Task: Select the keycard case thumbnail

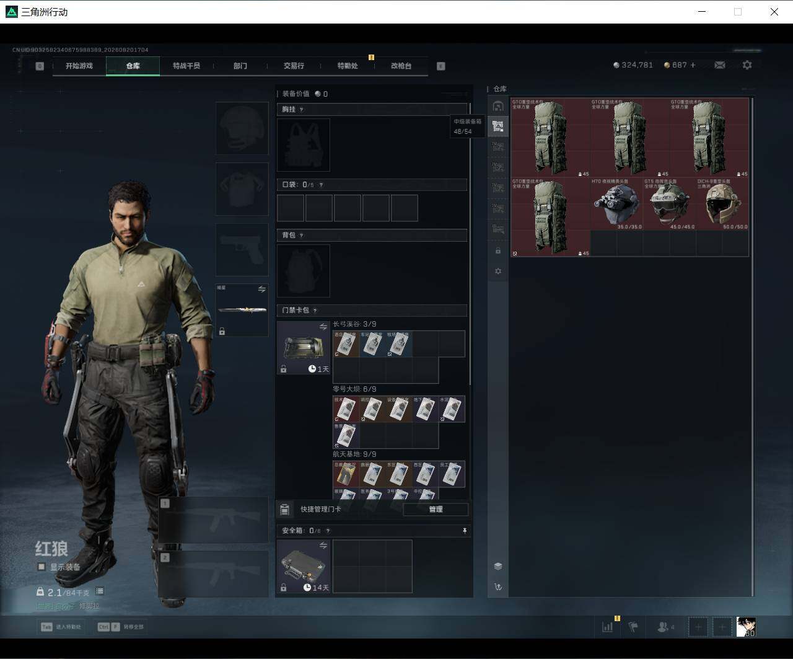Action: tap(304, 348)
